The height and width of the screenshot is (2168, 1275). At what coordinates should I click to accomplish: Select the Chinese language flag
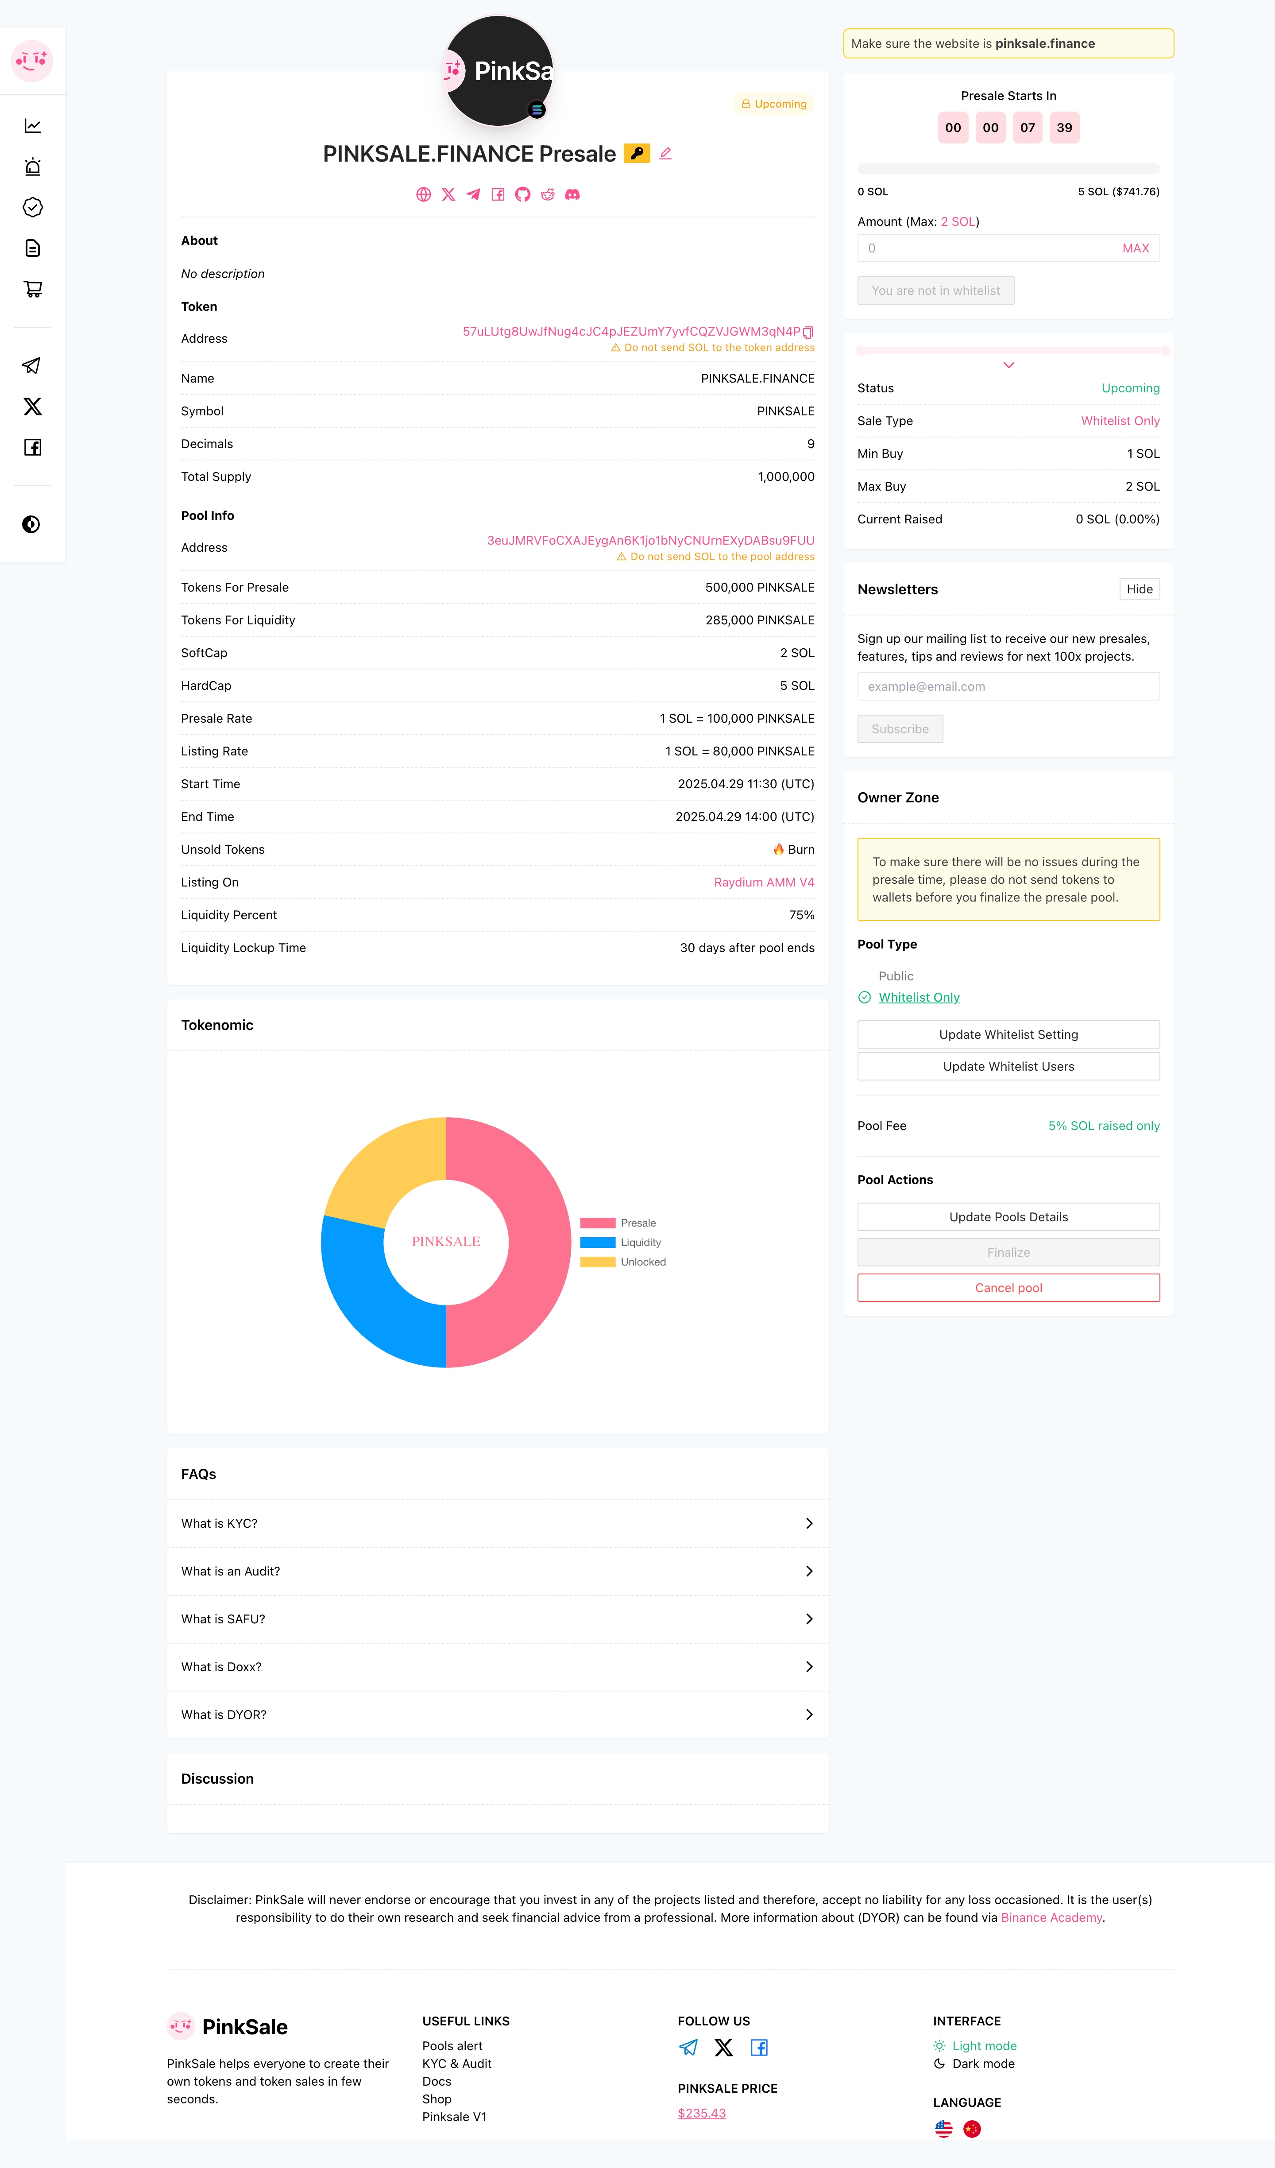[972, 2129]
